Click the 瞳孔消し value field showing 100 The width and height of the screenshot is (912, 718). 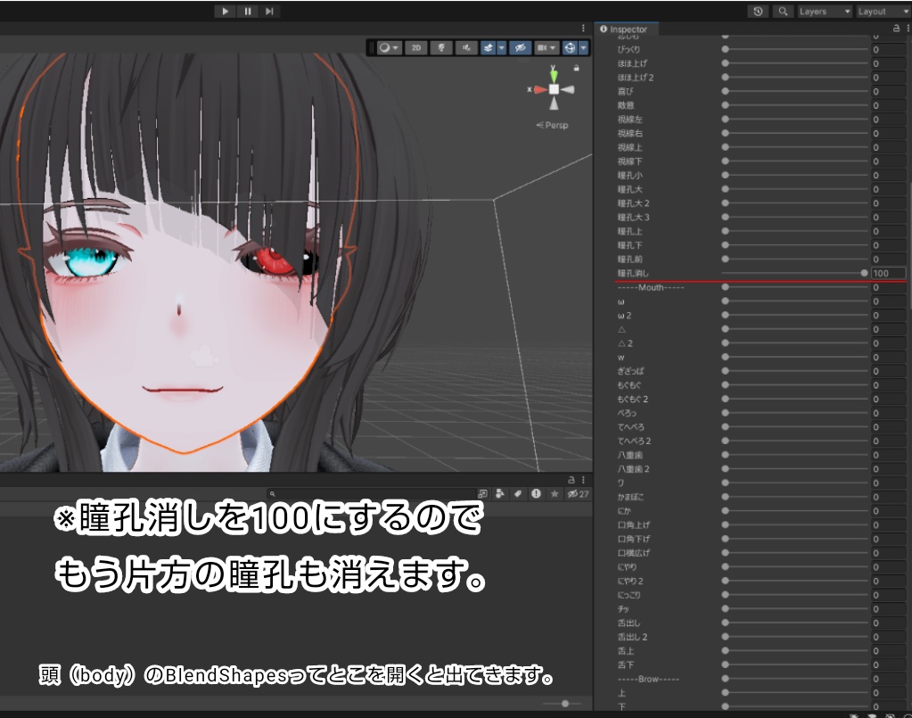[x=889, y=273]
